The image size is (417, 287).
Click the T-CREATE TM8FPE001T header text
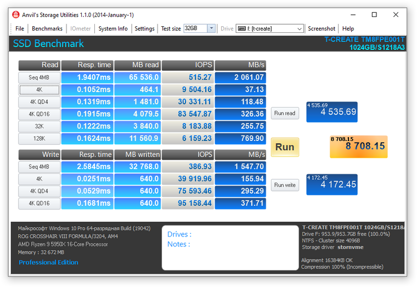click(364, 40)
